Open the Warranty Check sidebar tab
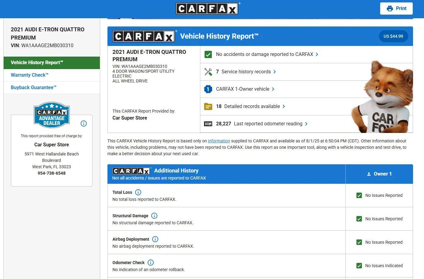Viewport: 424px width, 279px height. (52, 75)
